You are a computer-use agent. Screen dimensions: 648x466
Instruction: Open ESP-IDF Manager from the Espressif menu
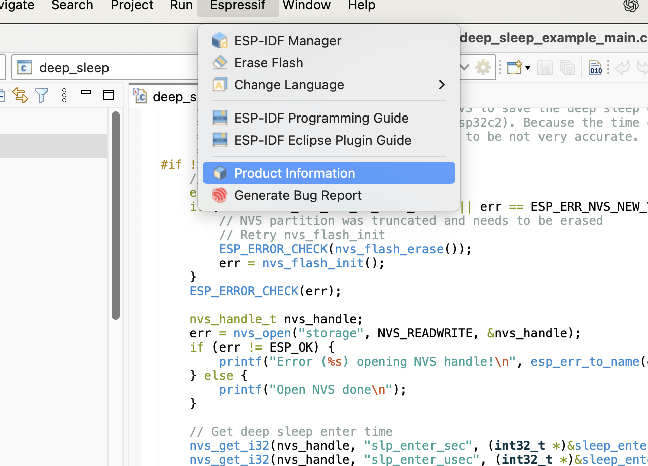[x=329, y=41]
